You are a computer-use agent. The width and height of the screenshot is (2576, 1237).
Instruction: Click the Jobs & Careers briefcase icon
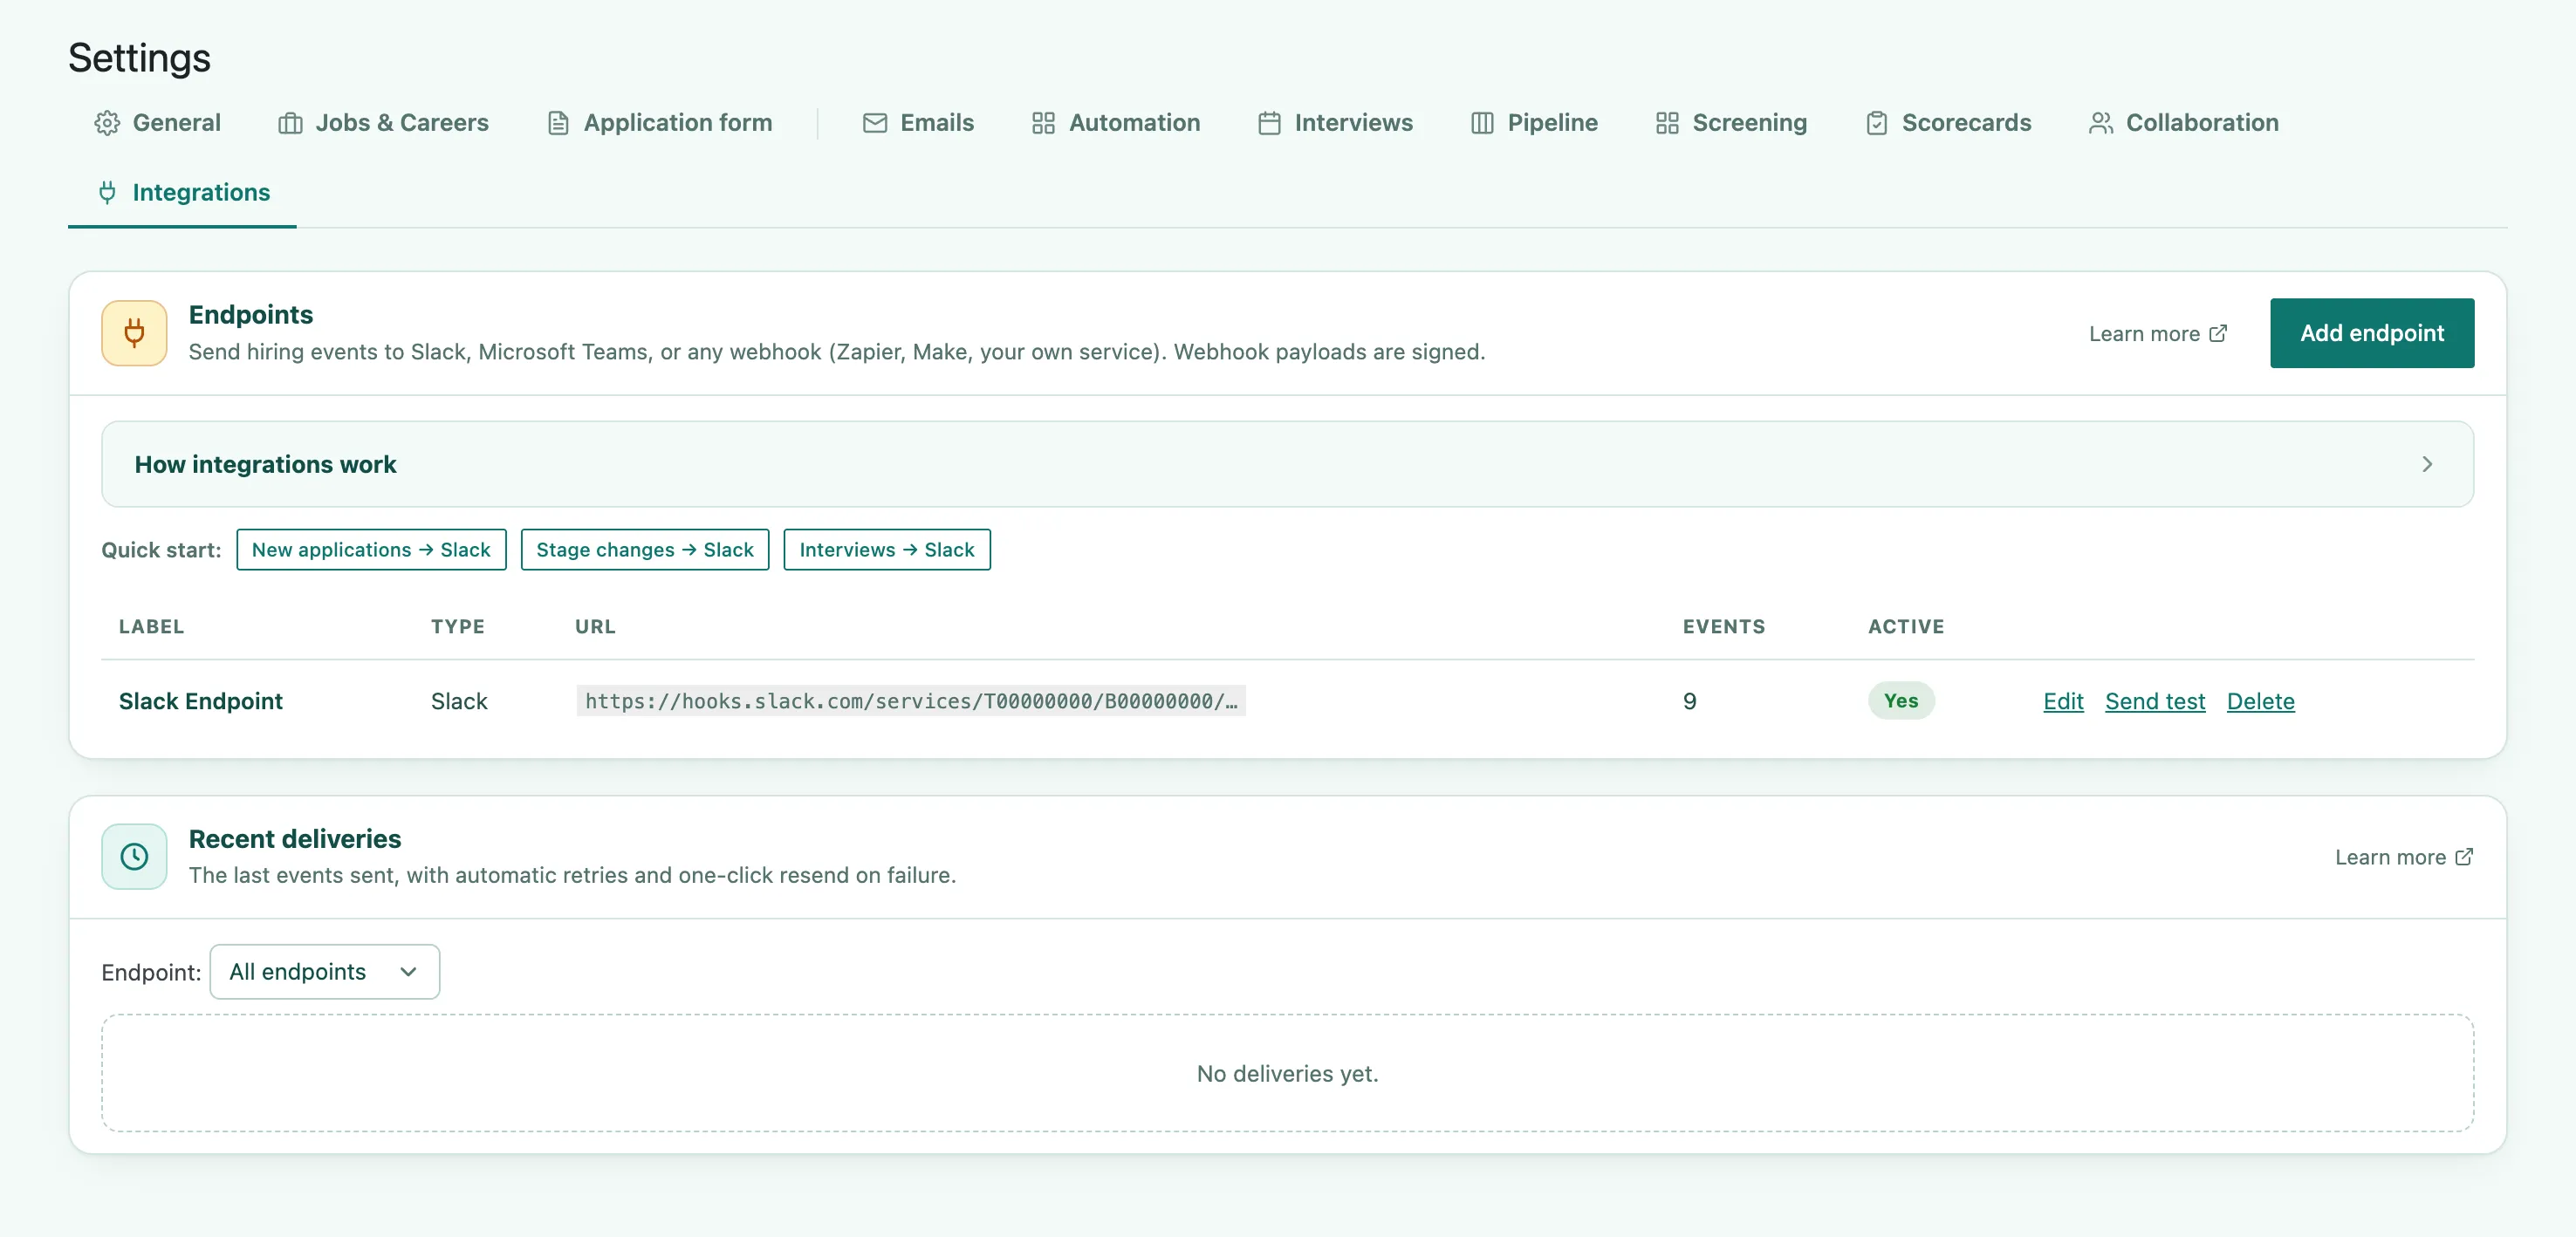(x=290, y=123)
